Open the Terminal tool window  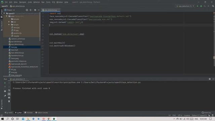28,113
